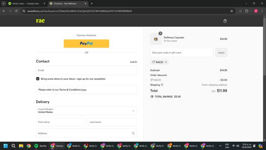This screenshot has width=266, height=150.
Task: Open the notifications bell in taskbar
Action: coord(254,146)
